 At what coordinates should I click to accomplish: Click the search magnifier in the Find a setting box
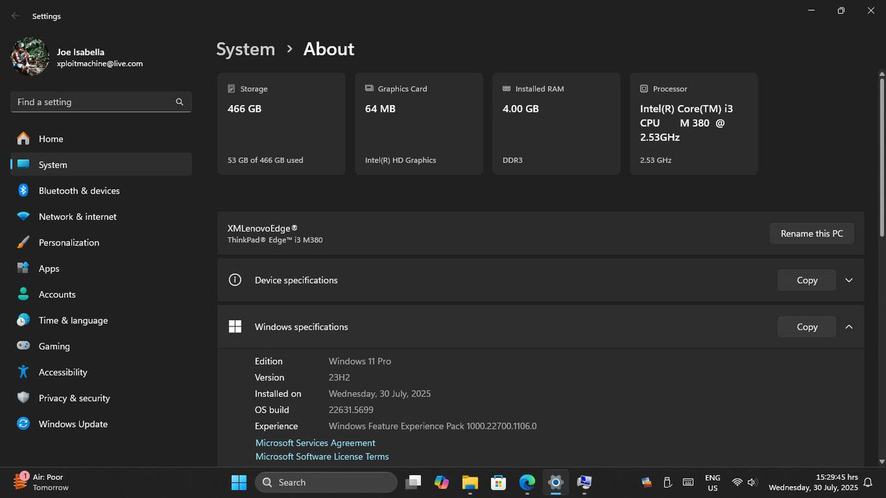pyautogui.click(x=179, y=102)
